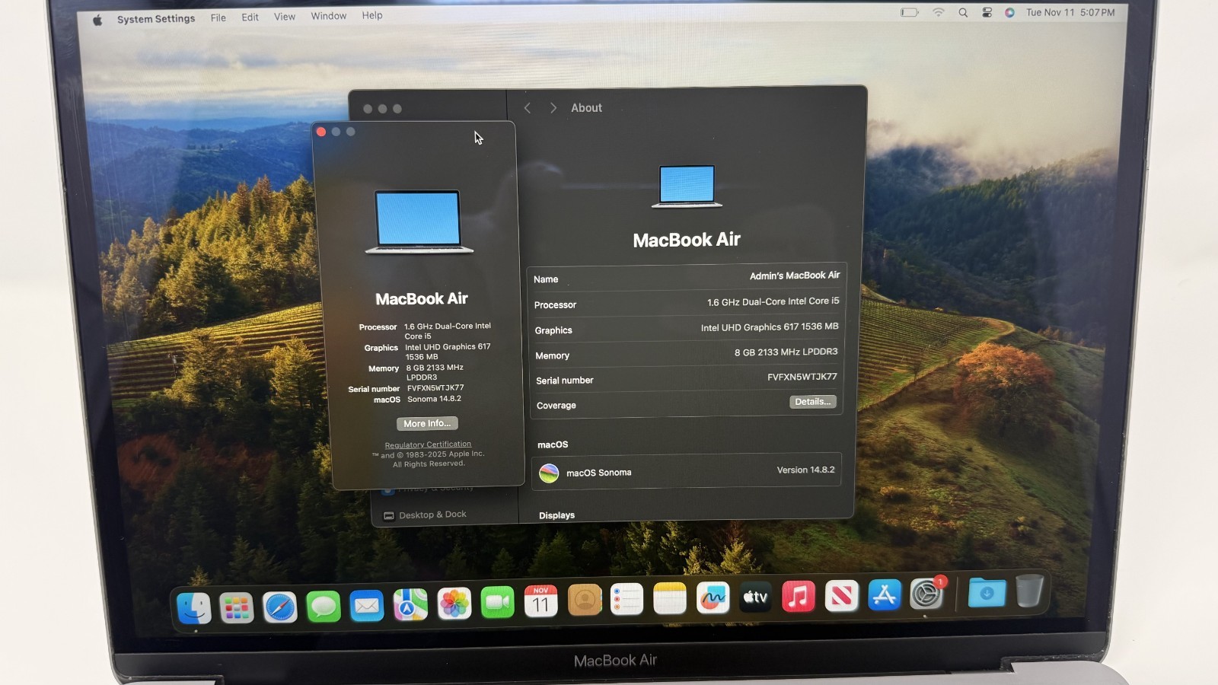Launch the Apple TV app in the Dock
1218x685 pixels.
point(755,597)
